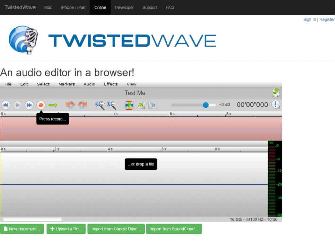The height and width of the screenshot is (245, 335).
Task: Click the rewind to start button
Action: coord(6,105)
